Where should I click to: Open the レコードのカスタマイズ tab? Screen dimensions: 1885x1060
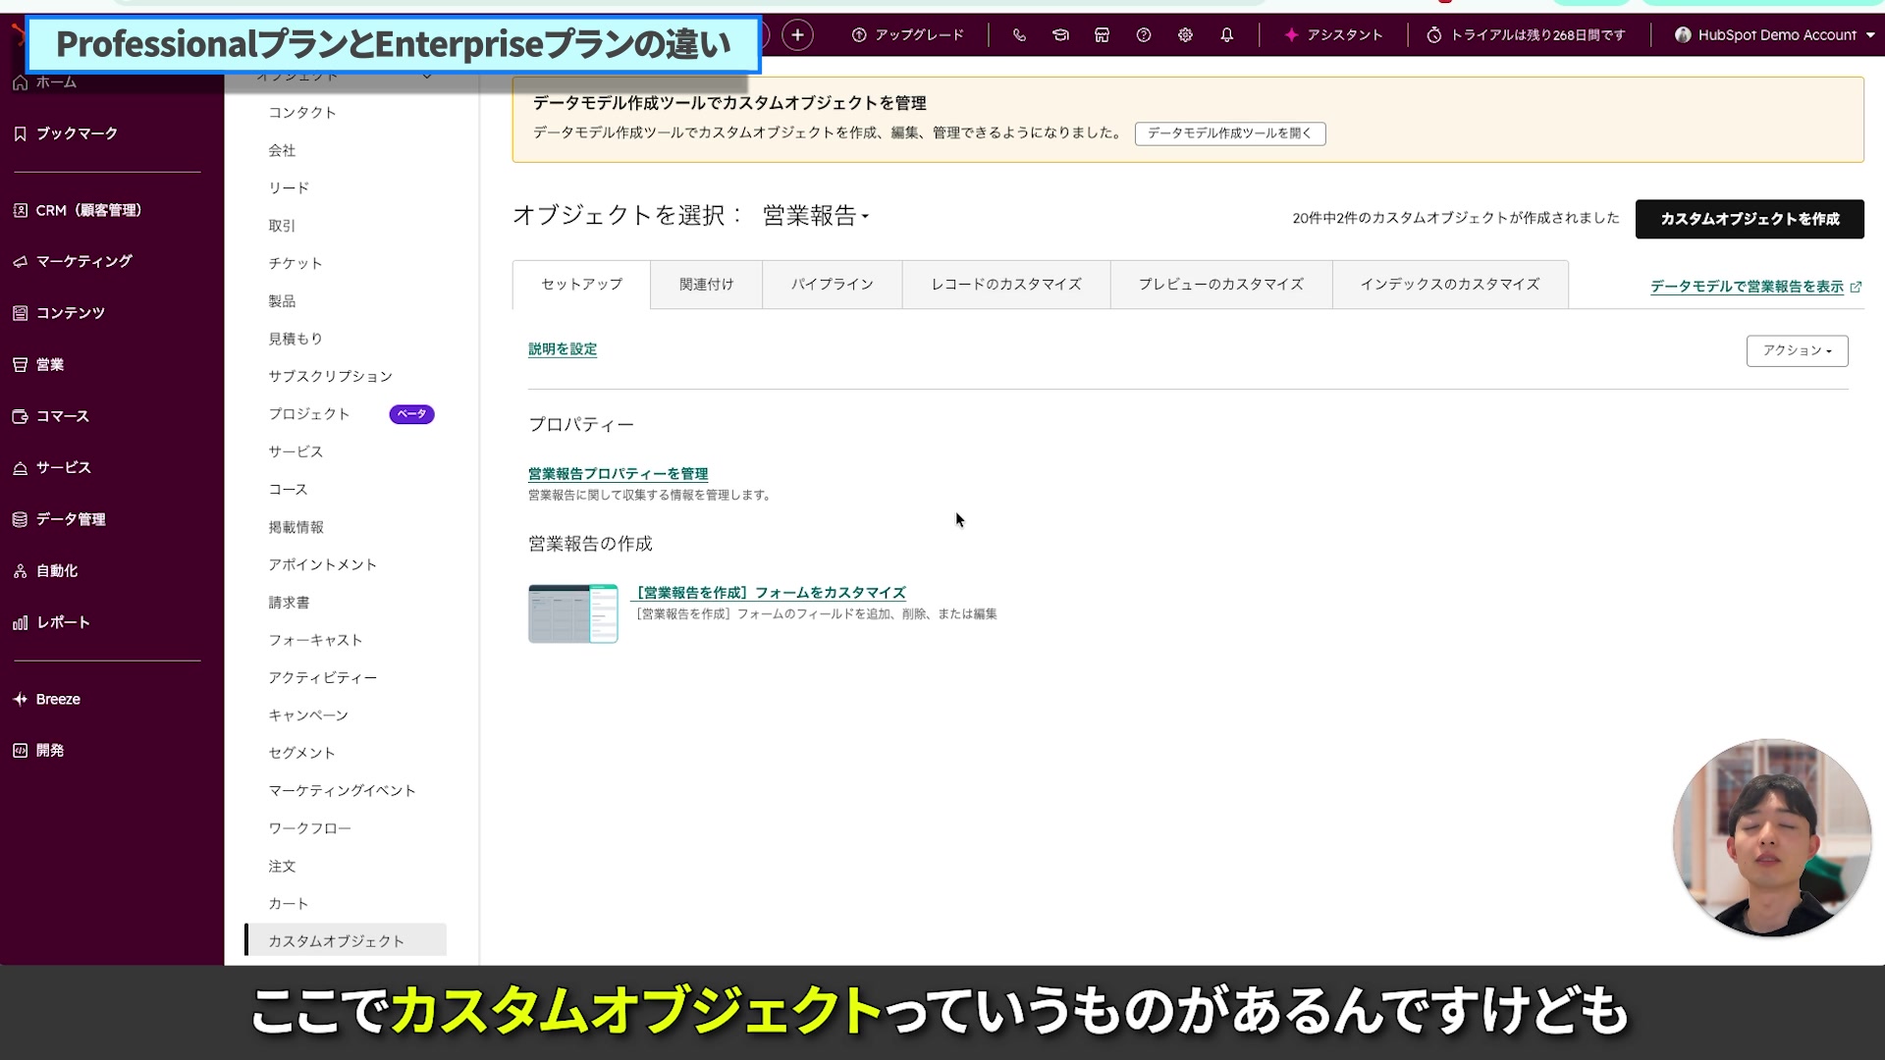(x=1005, y=285)
